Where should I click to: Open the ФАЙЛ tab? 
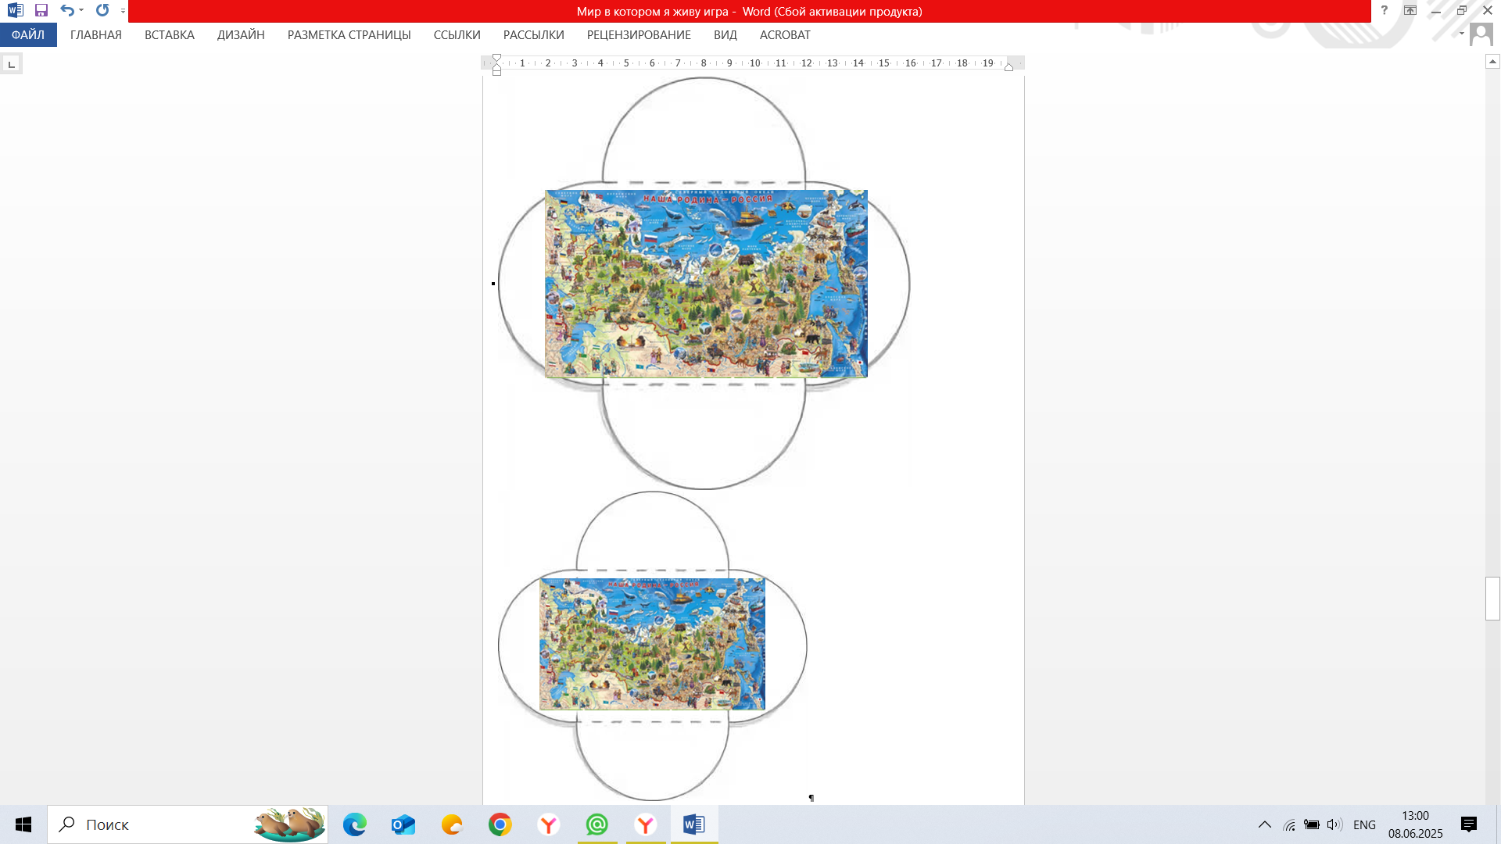pos(28,35)
